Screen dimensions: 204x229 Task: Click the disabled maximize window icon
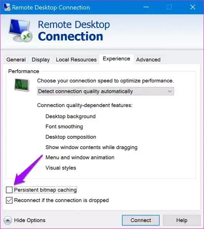point(169,7)
